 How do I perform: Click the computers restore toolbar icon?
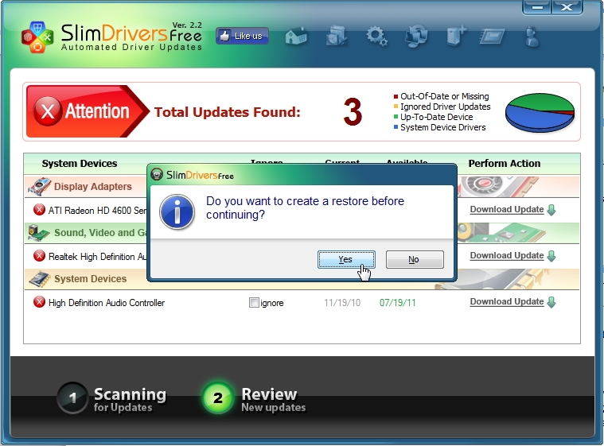click(x=416, y=36)
